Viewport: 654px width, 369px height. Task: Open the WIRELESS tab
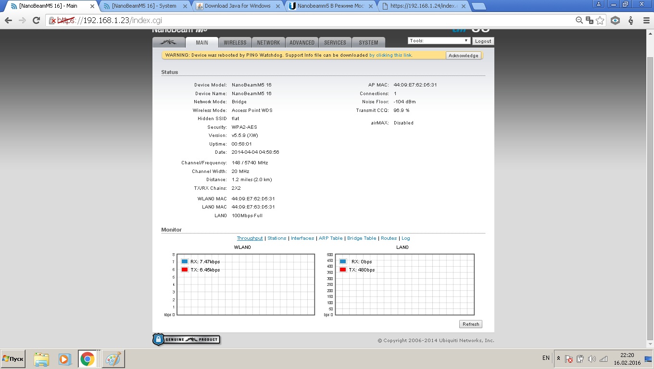click(235, 42)
